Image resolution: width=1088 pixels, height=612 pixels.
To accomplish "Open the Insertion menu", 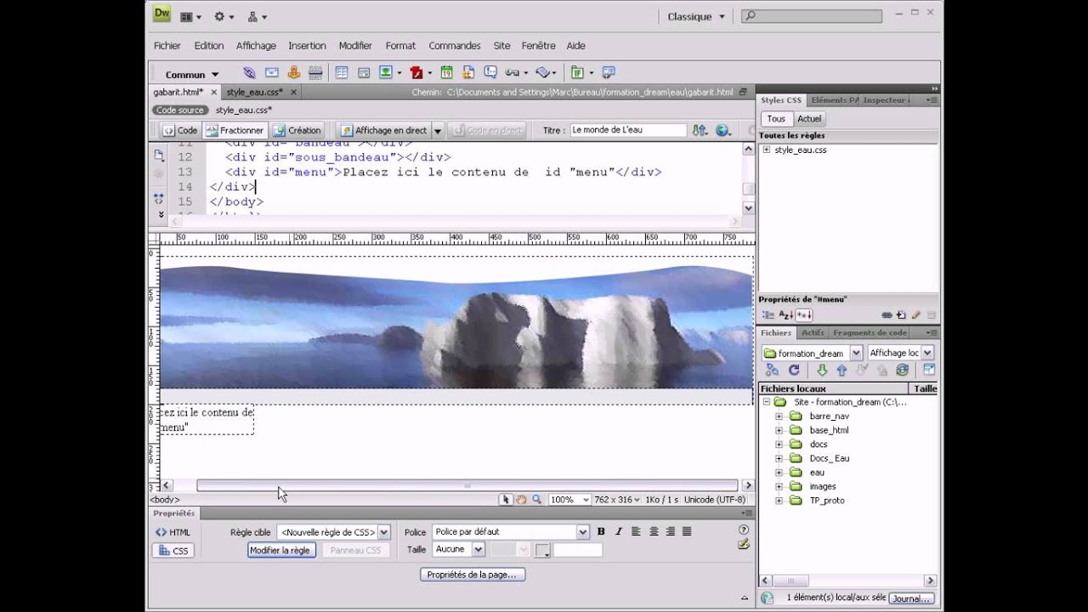I will [x=307, y=46].
